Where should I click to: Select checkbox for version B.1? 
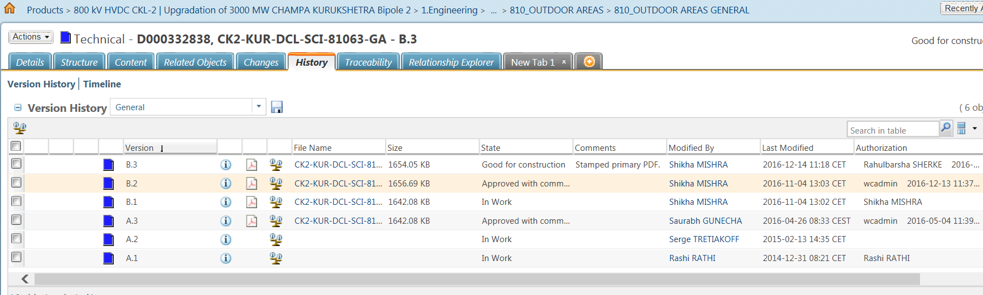coord(16,201)
